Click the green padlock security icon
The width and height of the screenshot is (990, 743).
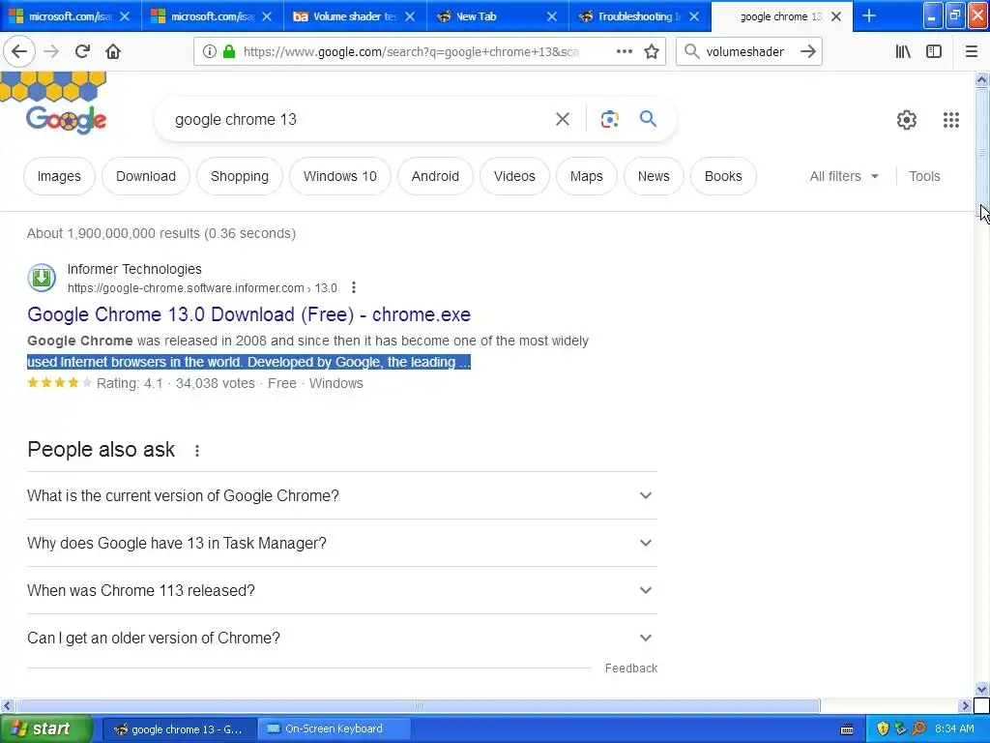click(229, 52)
